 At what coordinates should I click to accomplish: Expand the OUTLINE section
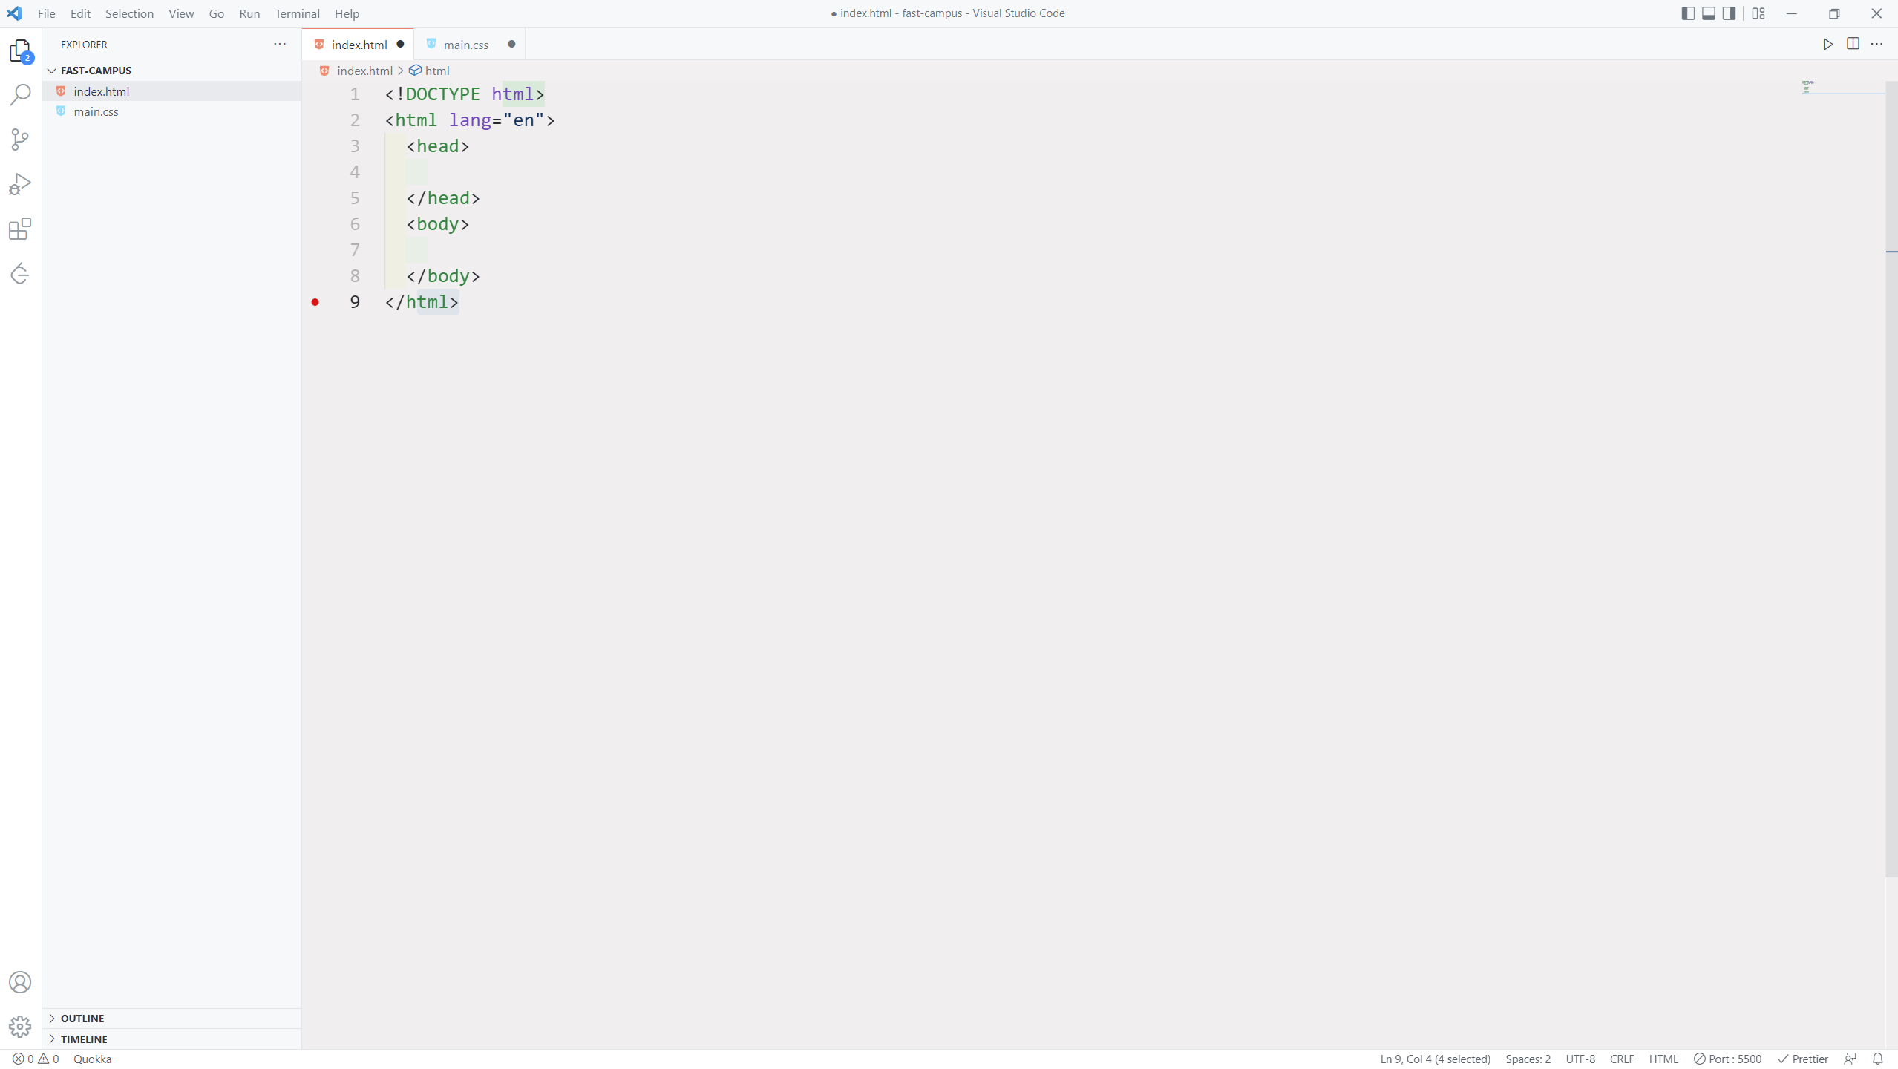(172, 1018)
